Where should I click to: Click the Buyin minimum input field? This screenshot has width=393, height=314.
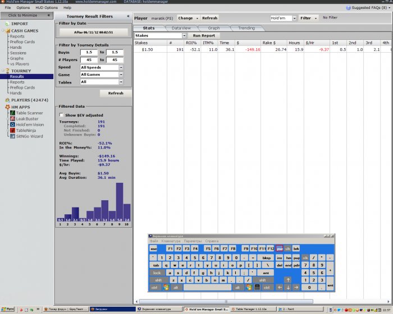coord(89,52)
